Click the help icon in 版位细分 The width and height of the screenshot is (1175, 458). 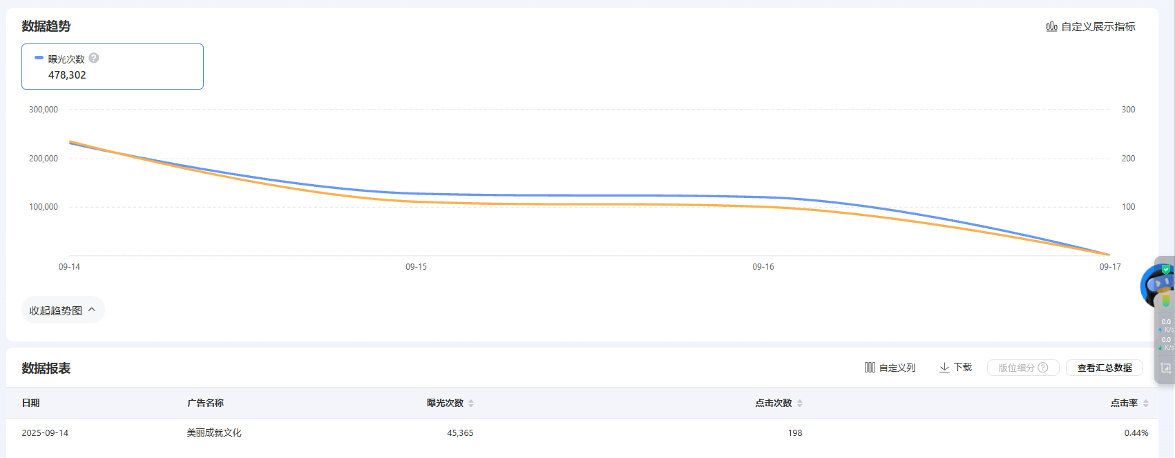(1043, 368)
